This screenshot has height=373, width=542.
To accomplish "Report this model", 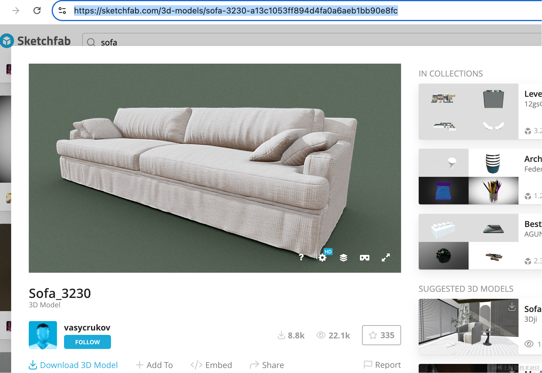I will (x=382, y=365).
